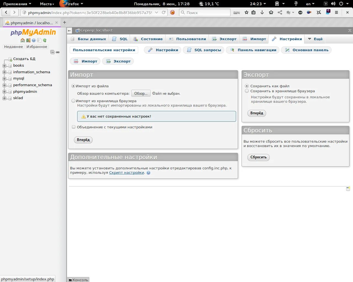Click the logout door icon in sidebar

pos(28,40)
